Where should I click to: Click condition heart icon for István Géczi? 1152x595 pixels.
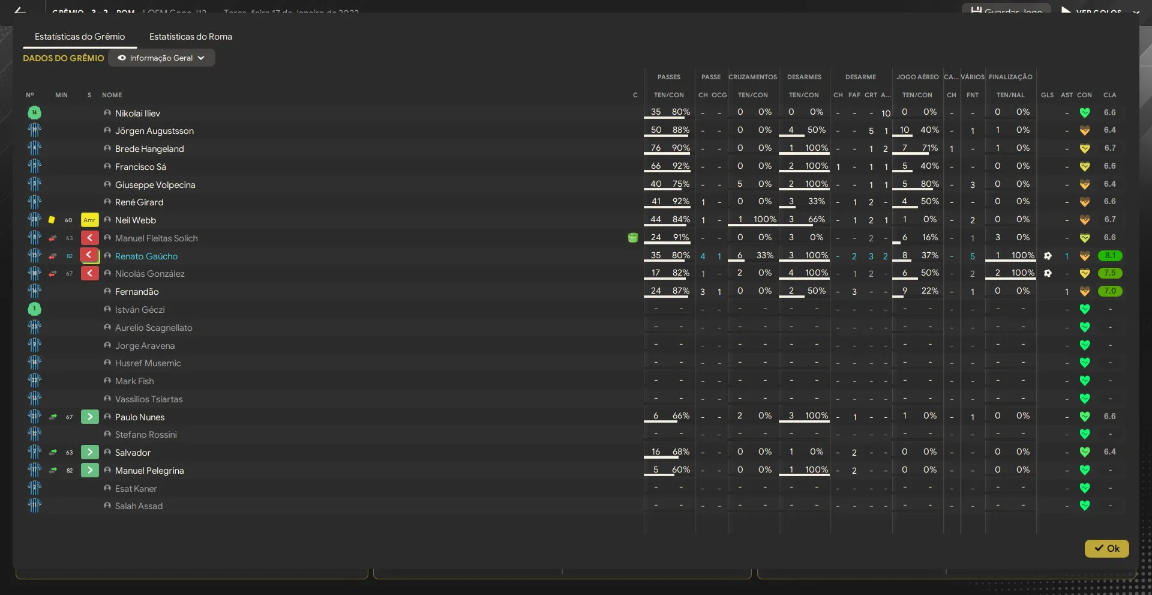pyautogui.click(x=1085, y=309)
